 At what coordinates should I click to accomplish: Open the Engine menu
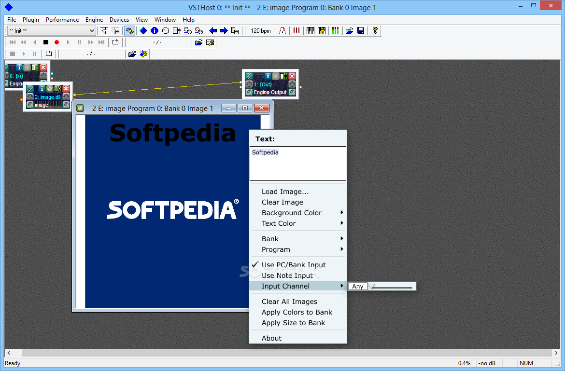tap(94, 20)
